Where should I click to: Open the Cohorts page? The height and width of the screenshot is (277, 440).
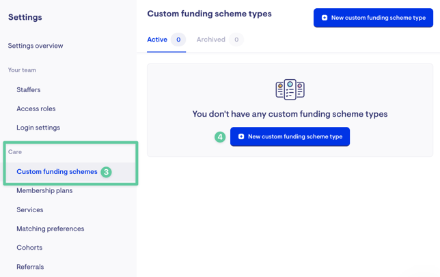(29, 248)
